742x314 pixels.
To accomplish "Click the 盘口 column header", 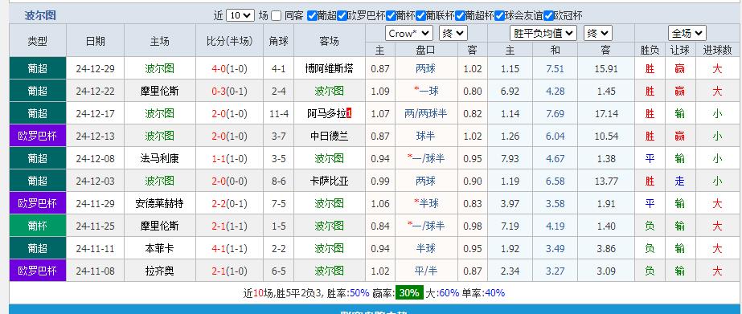I will point(426,50).
